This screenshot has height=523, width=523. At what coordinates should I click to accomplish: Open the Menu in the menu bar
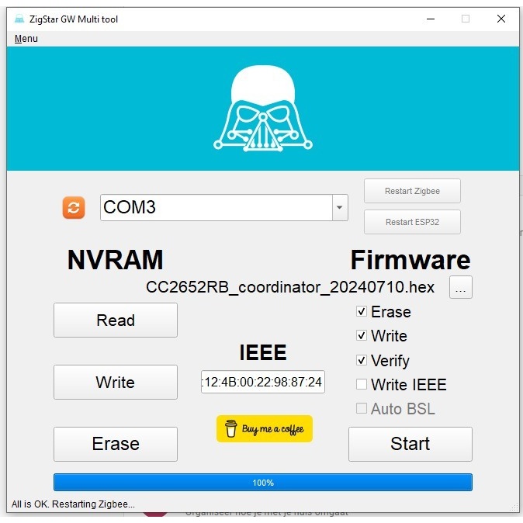(x=26, y=39)
